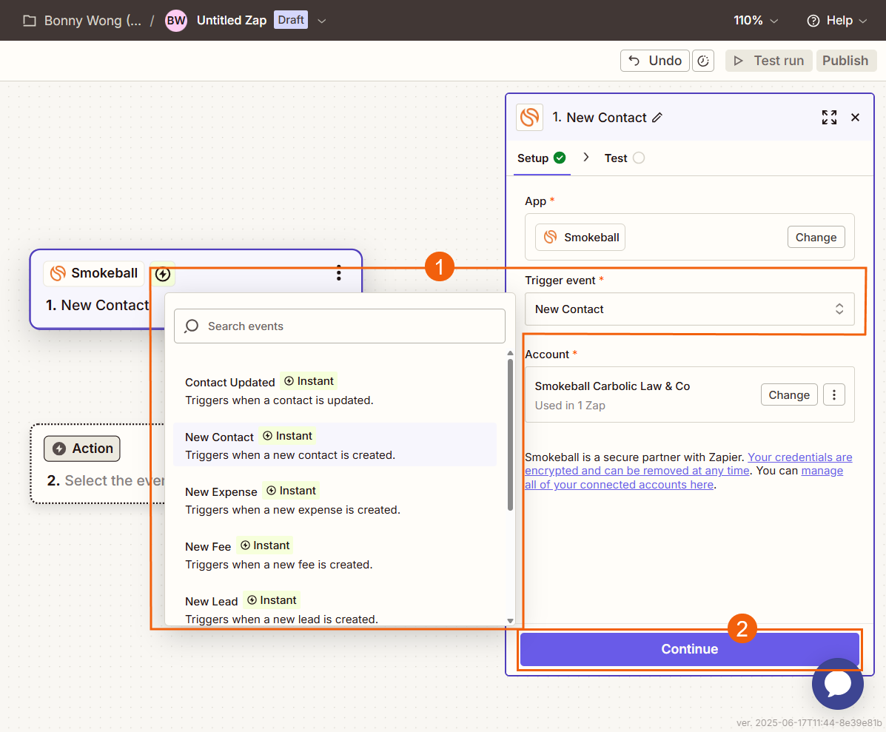886x732 pixels.
Task: Open the folder icon beside Bonny Wong
Action: 30,21
